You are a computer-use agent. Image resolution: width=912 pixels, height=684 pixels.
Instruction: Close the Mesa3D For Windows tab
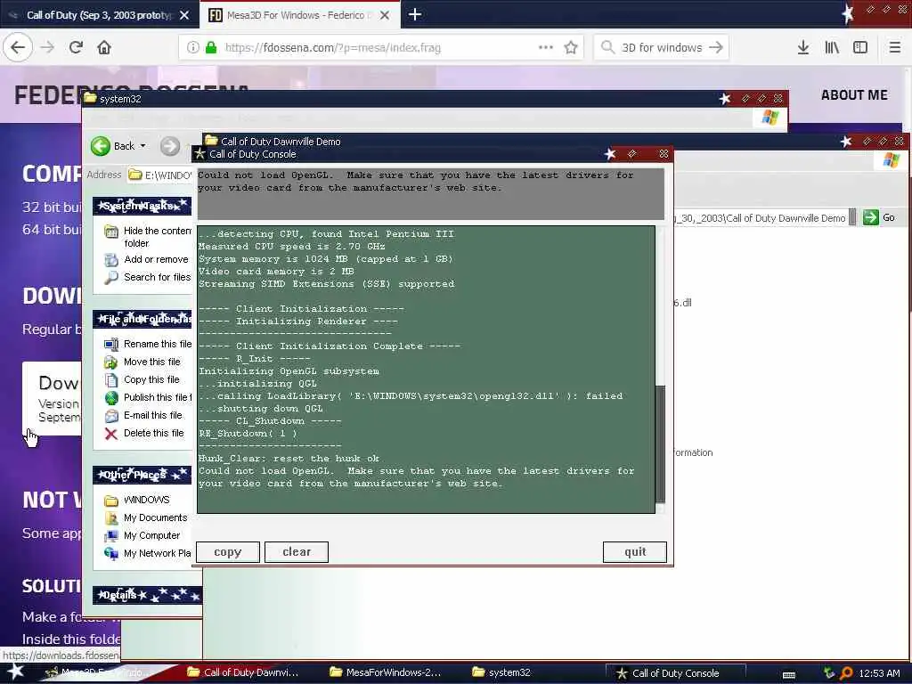pos(385,15)
